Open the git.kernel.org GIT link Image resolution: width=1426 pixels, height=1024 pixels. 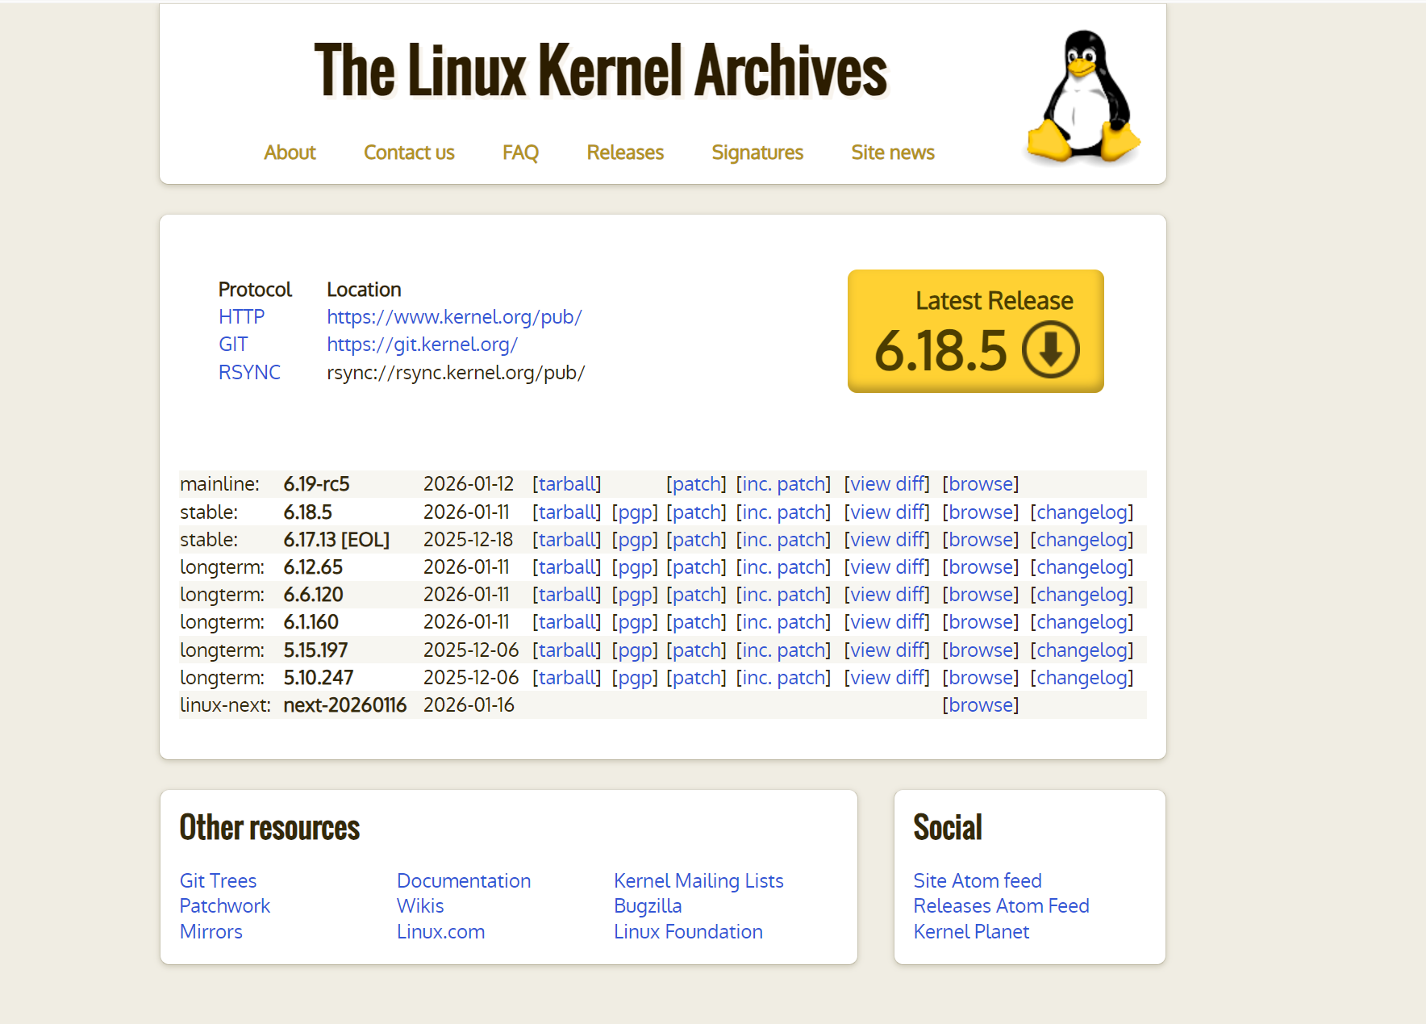pos(422,345)
